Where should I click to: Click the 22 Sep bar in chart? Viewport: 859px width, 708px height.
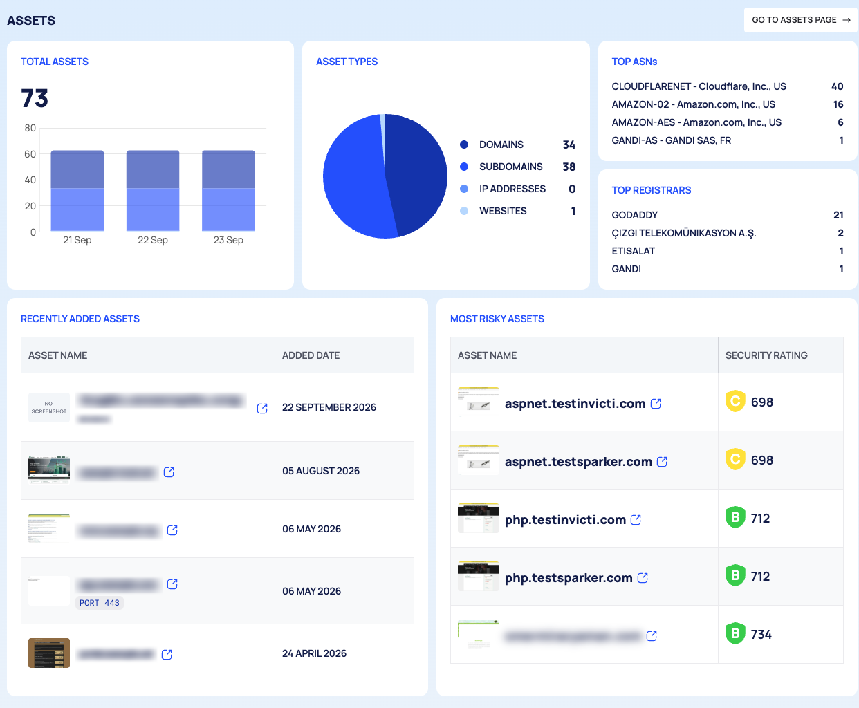[153, 191]
